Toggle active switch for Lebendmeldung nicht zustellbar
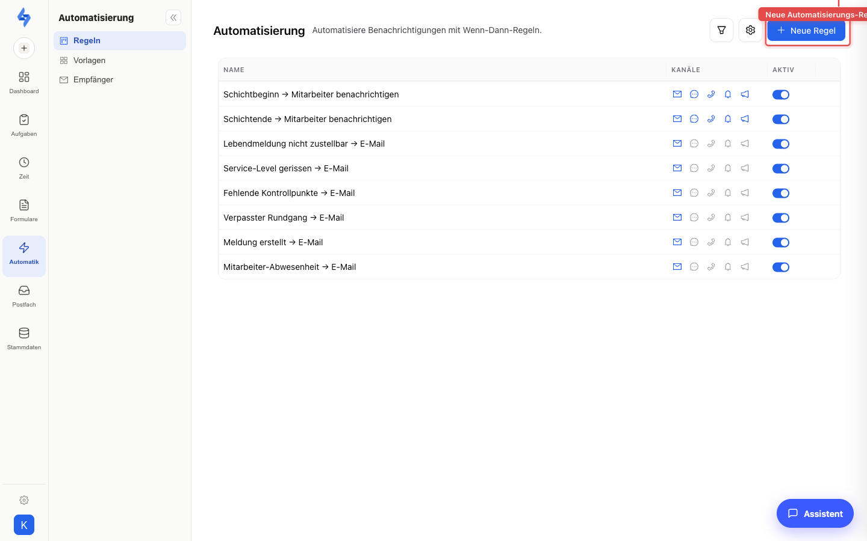Image resolution: width=867 pixels, height=541 pixels. (x=781, y=144)
